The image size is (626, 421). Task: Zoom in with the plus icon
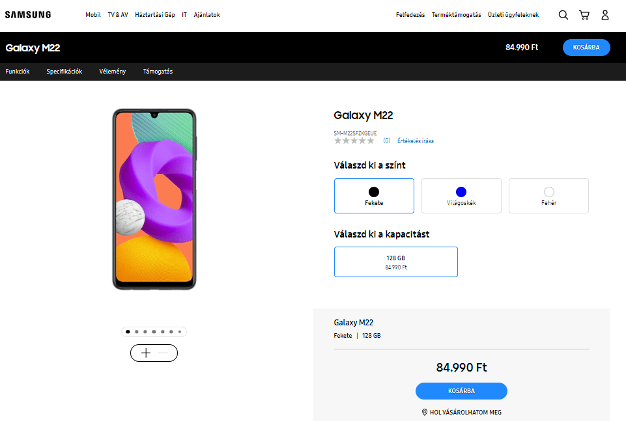pos(146,353)
